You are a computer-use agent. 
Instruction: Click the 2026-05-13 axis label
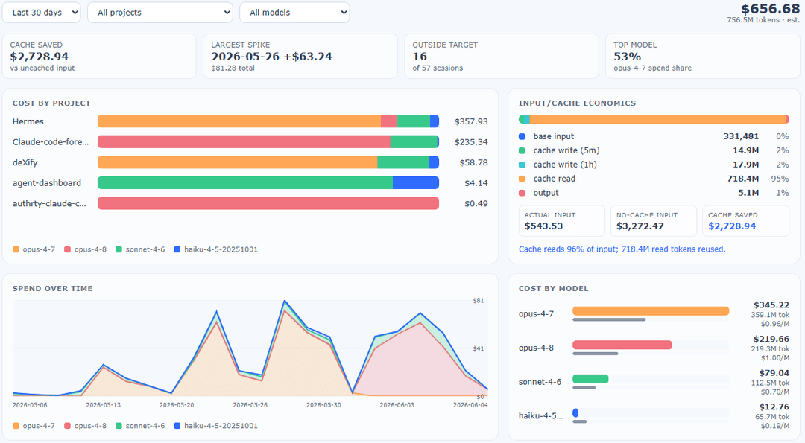[103, 405]
